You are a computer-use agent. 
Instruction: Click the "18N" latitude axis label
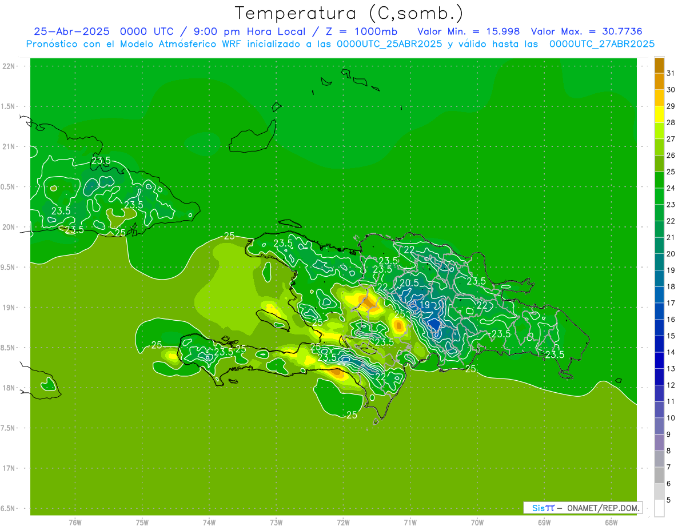click(9, 388)
